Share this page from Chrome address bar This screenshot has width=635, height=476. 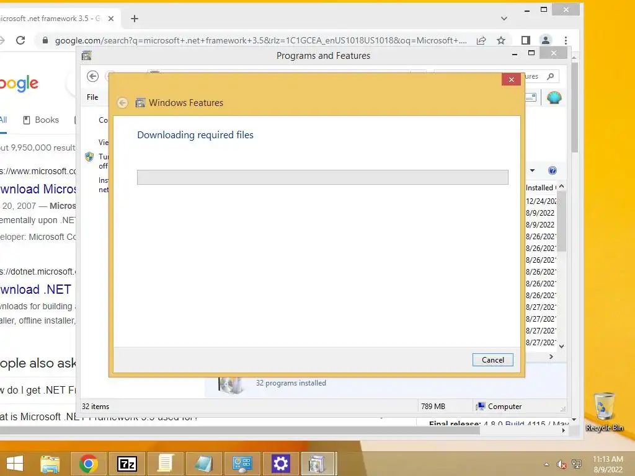481,40
